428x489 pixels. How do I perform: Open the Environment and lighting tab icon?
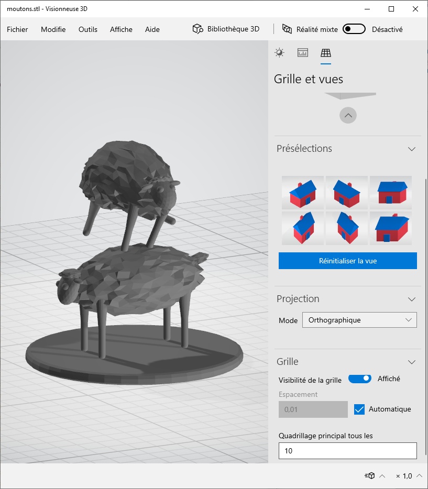coord(279,53)
